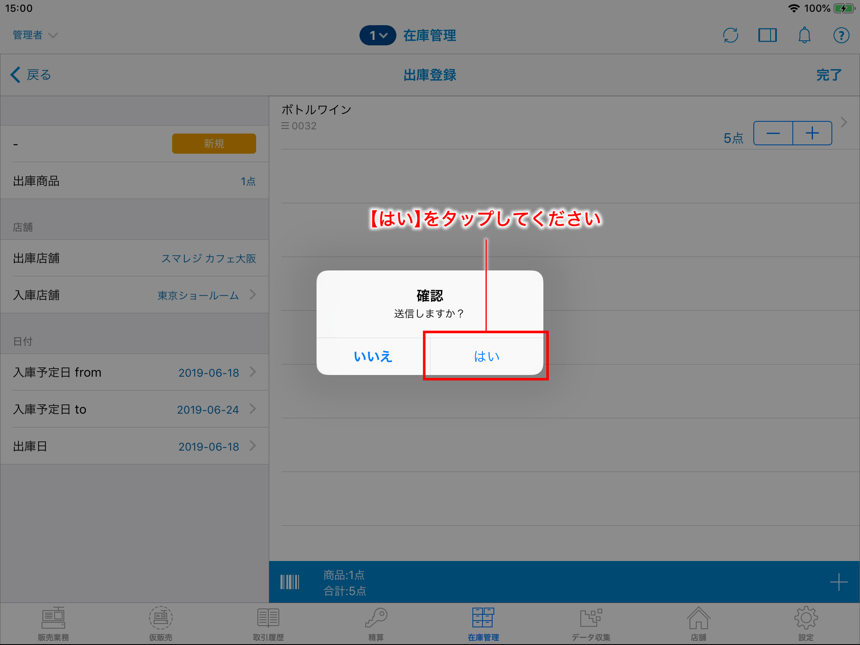Image resolution: width=860 pixels, height=645 pixels.
Task: Tap the plus icon in blue bar
Action: pos(839,582)
